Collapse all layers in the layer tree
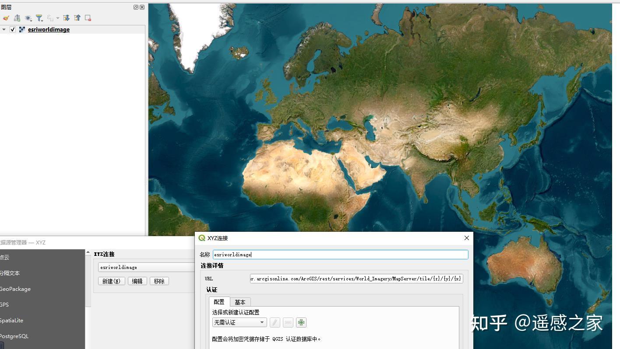620x349 pixels. tap(77, 18)
